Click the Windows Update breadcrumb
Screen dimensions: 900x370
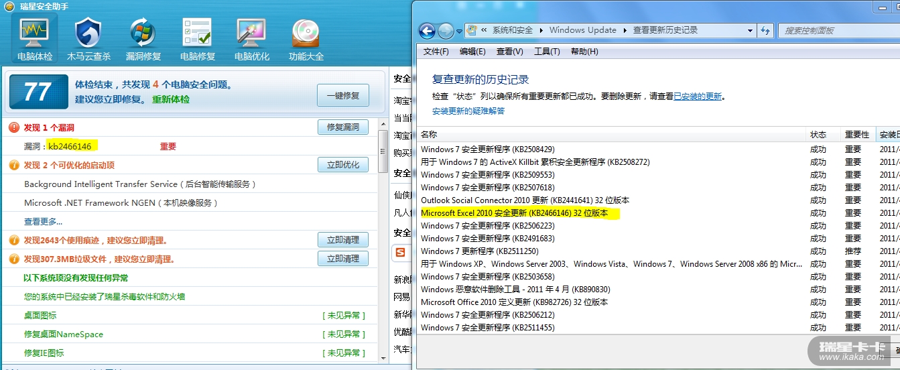583,30
